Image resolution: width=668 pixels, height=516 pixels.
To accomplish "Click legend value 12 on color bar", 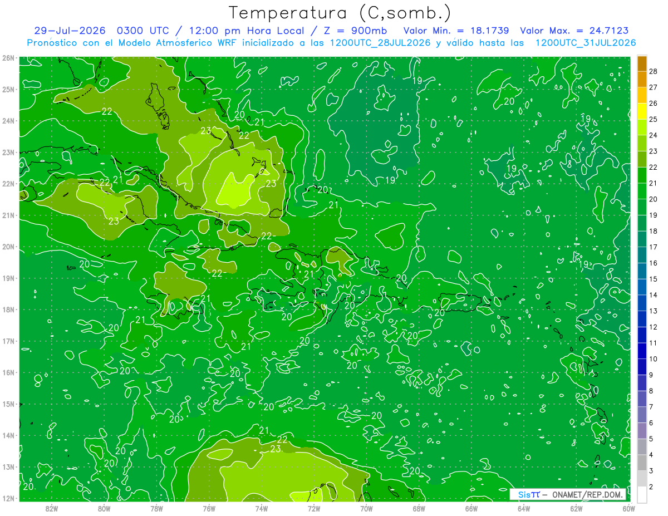I will pos(654,327).
